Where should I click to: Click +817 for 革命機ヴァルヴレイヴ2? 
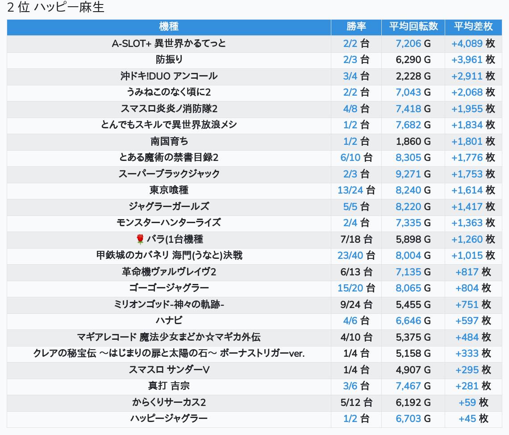[x=467, y=272]
